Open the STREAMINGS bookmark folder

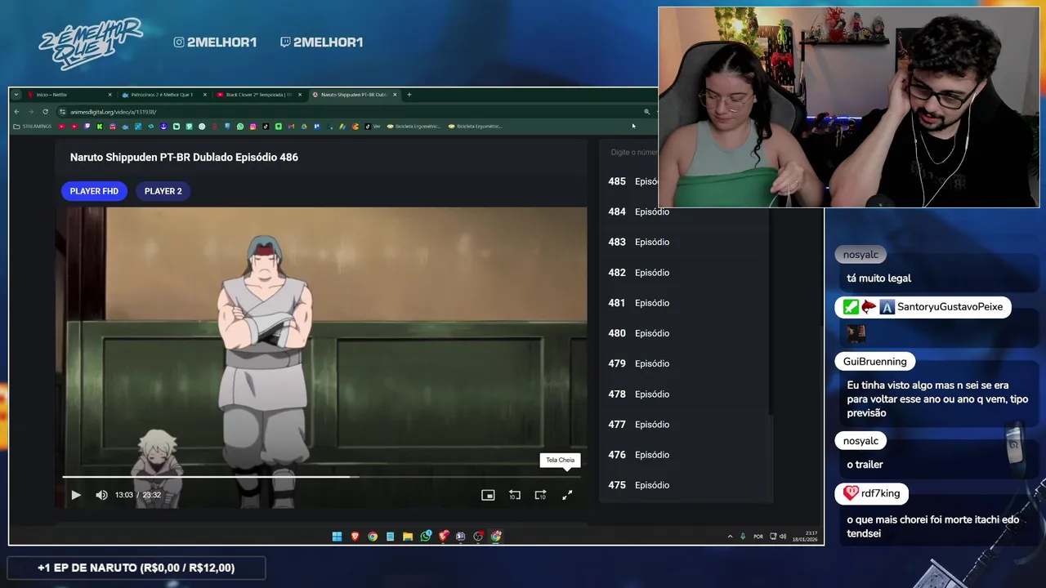33,127
